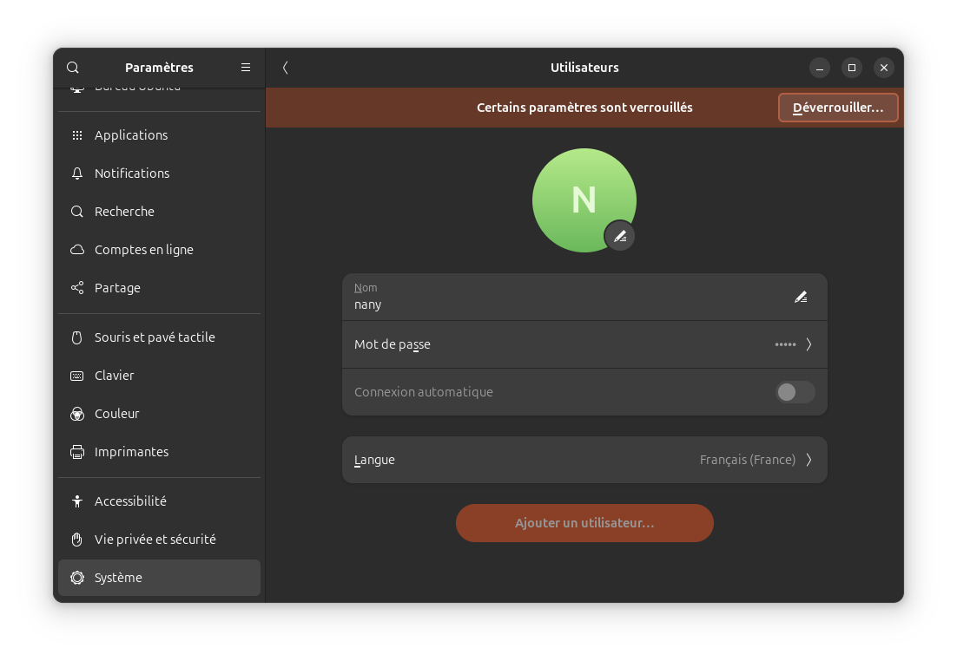Screen dimensions: 957x661
Task: Click the Déverrouiller… button
Action: [x=838, y=108]
